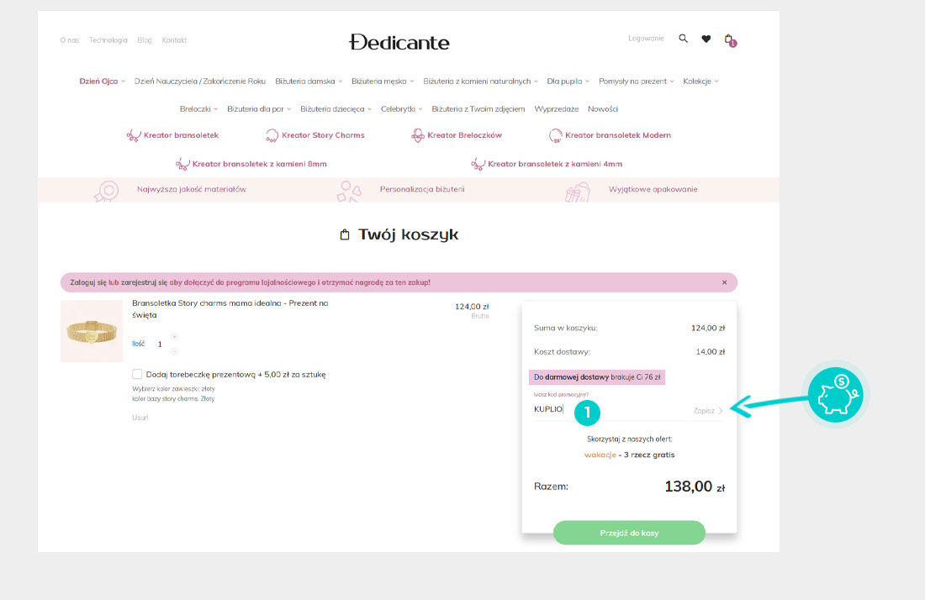Screen dimensions: 925x600
Task: Click the Twój koszyk heading
Action: (x=399, y=234)
